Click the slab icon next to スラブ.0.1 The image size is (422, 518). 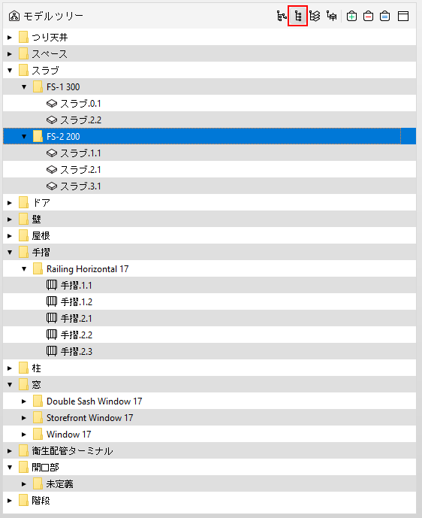point(52,104)
